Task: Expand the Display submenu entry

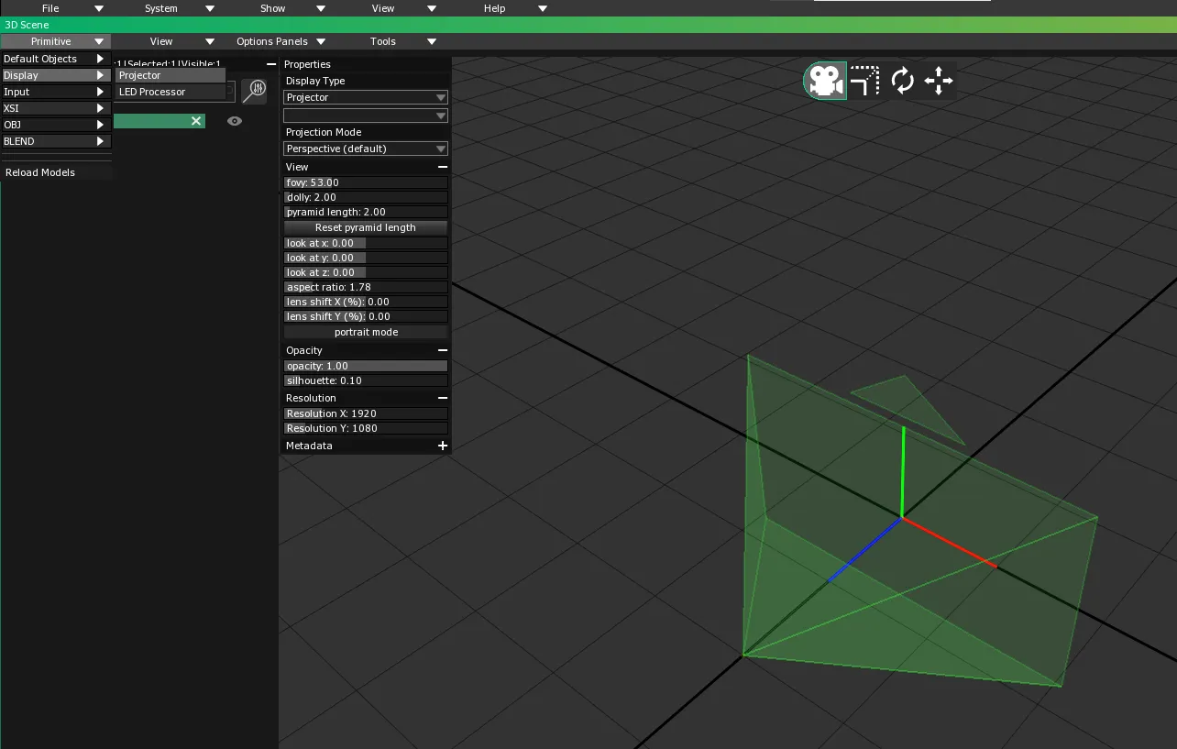Action: pos(56,75)
